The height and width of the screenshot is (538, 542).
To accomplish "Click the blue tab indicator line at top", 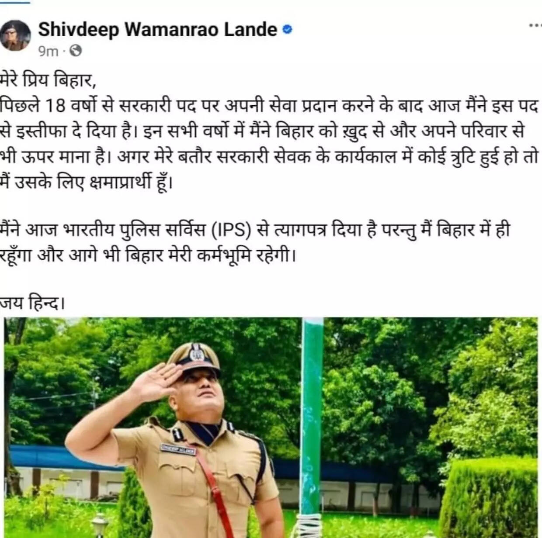I will click(15, 1).
